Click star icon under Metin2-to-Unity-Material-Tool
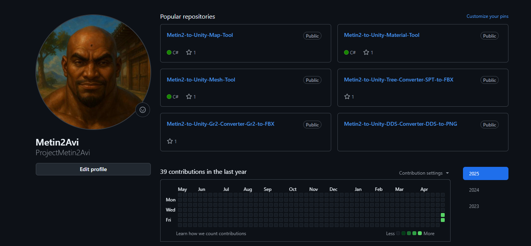The height and width of the screenshot is (246, 531). point(366,52)
